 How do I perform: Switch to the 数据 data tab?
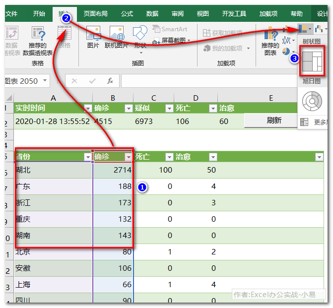click(x=152, y=14)
